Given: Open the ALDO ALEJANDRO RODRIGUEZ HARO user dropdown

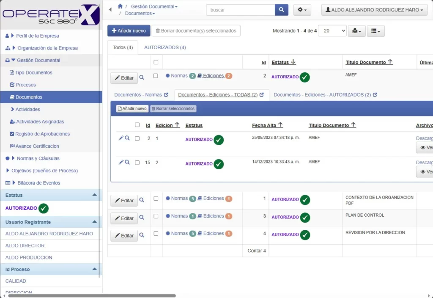Looking at the screenshot, I should (x=374, y=10).
